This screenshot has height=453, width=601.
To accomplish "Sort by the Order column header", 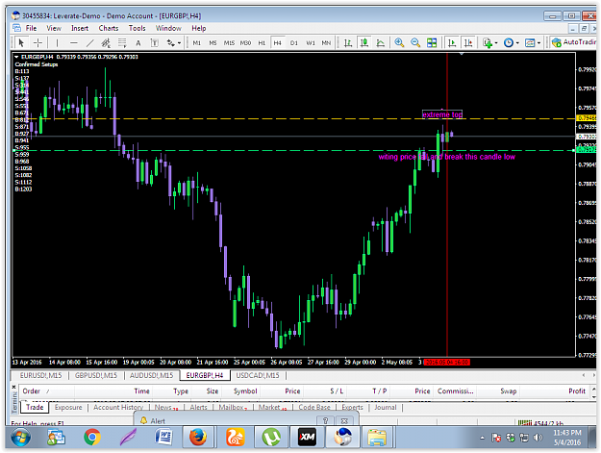I will [46, 390].
